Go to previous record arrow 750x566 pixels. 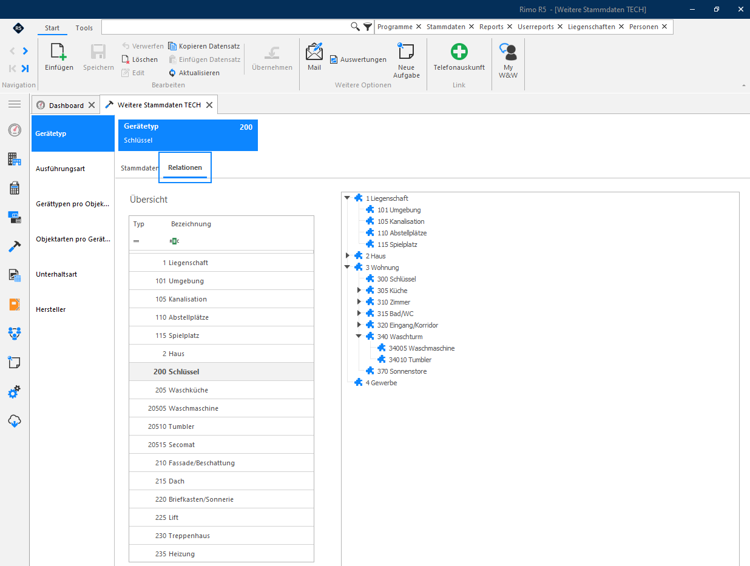[x=13, y=51]
